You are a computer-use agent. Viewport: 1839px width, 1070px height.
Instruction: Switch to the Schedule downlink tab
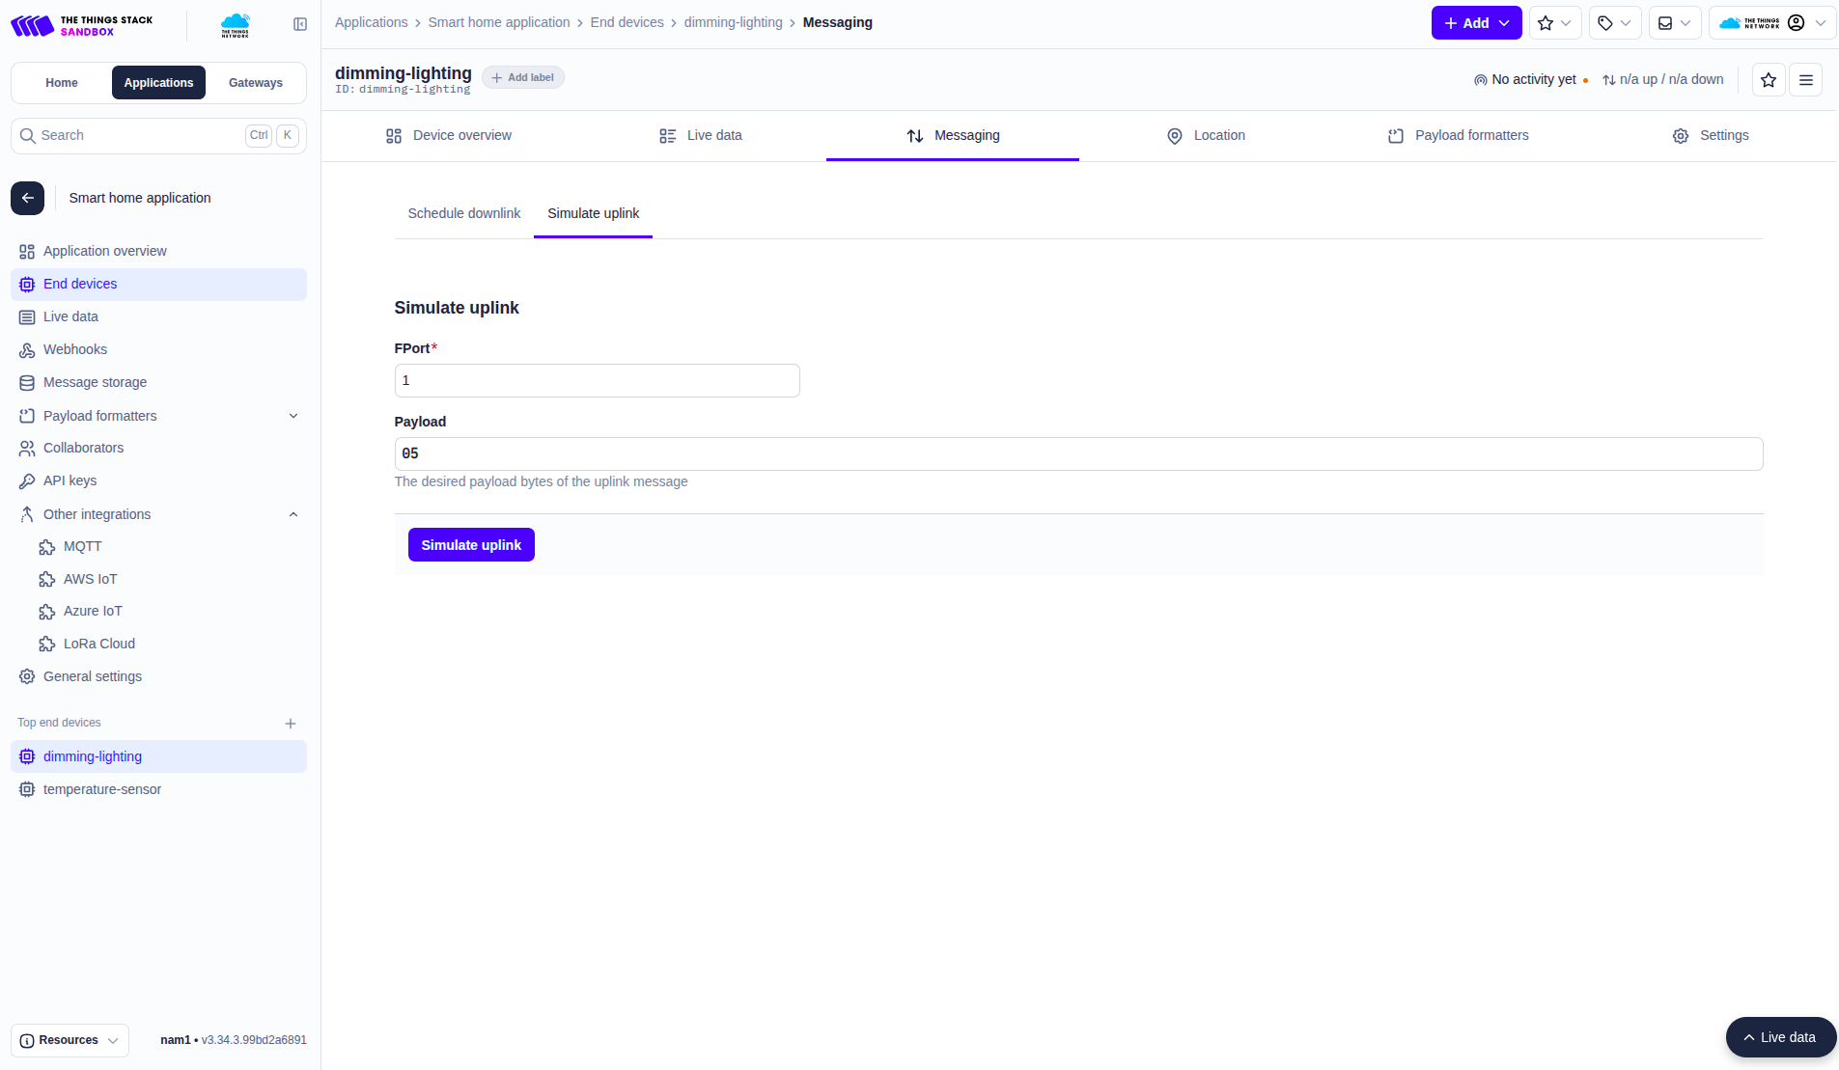(x=463, y=213)
